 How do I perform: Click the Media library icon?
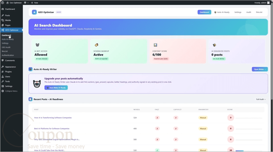point(3,20)
